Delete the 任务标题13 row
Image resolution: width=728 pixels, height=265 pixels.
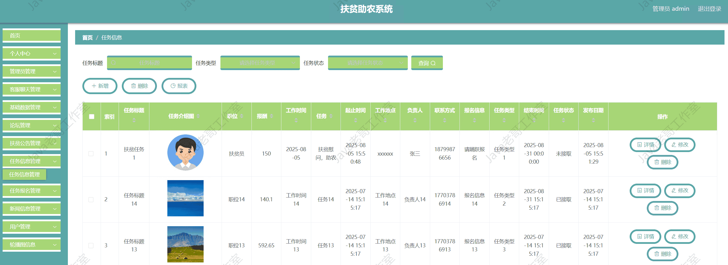[x=662, y=254]
